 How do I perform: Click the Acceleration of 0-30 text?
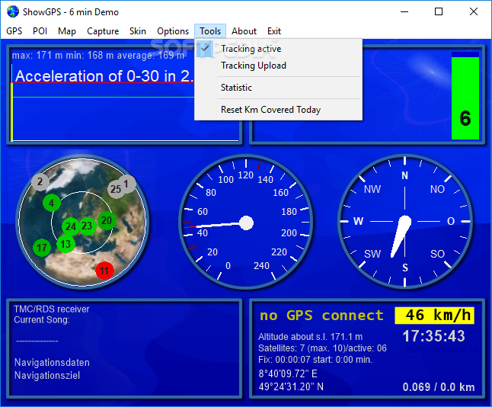[x=104, y=76]
